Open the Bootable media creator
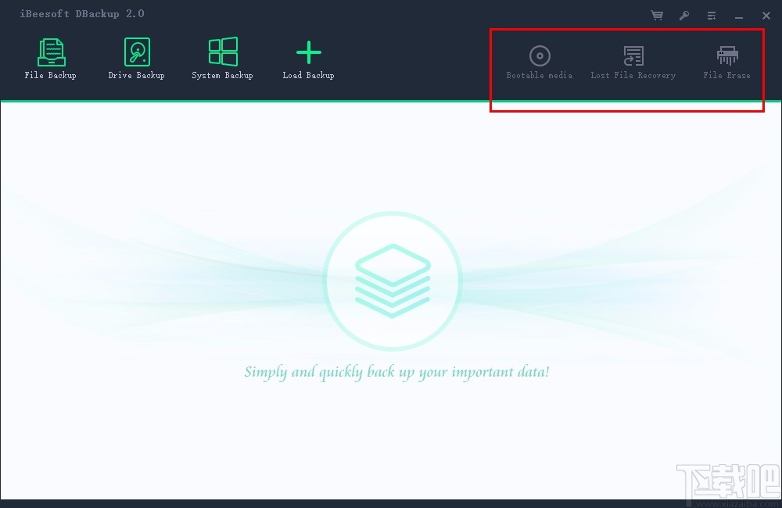782x508 pixels. tap(539, 63)
